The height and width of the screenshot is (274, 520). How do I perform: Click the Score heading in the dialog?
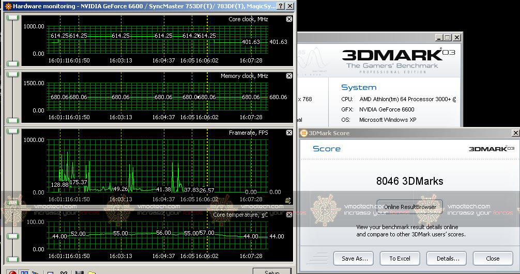coord(327,149)
